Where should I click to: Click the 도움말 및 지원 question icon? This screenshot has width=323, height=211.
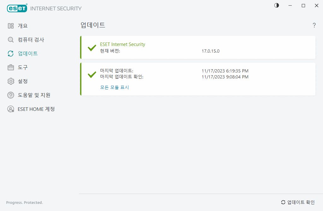coord(11,95)
